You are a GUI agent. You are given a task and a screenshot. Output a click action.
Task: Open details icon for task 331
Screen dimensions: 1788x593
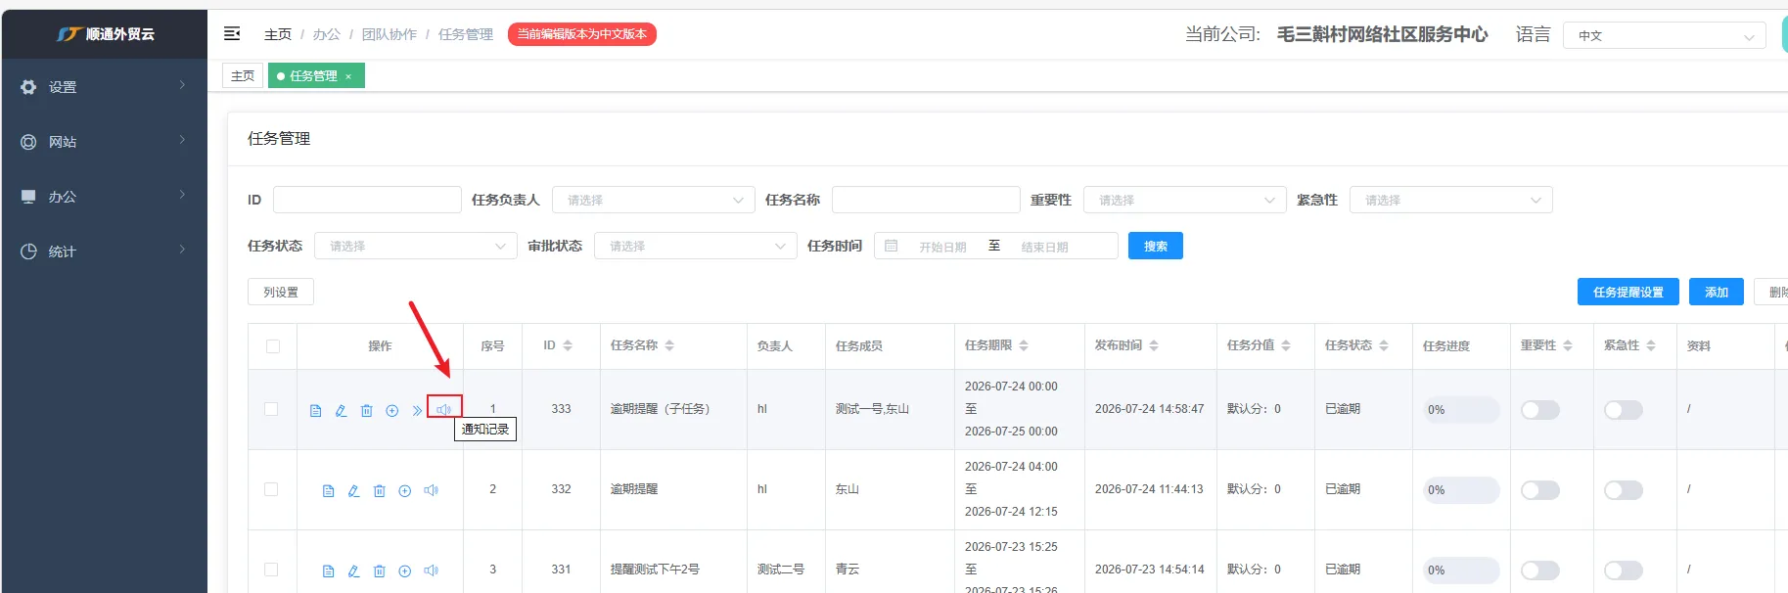click(328, 571)
